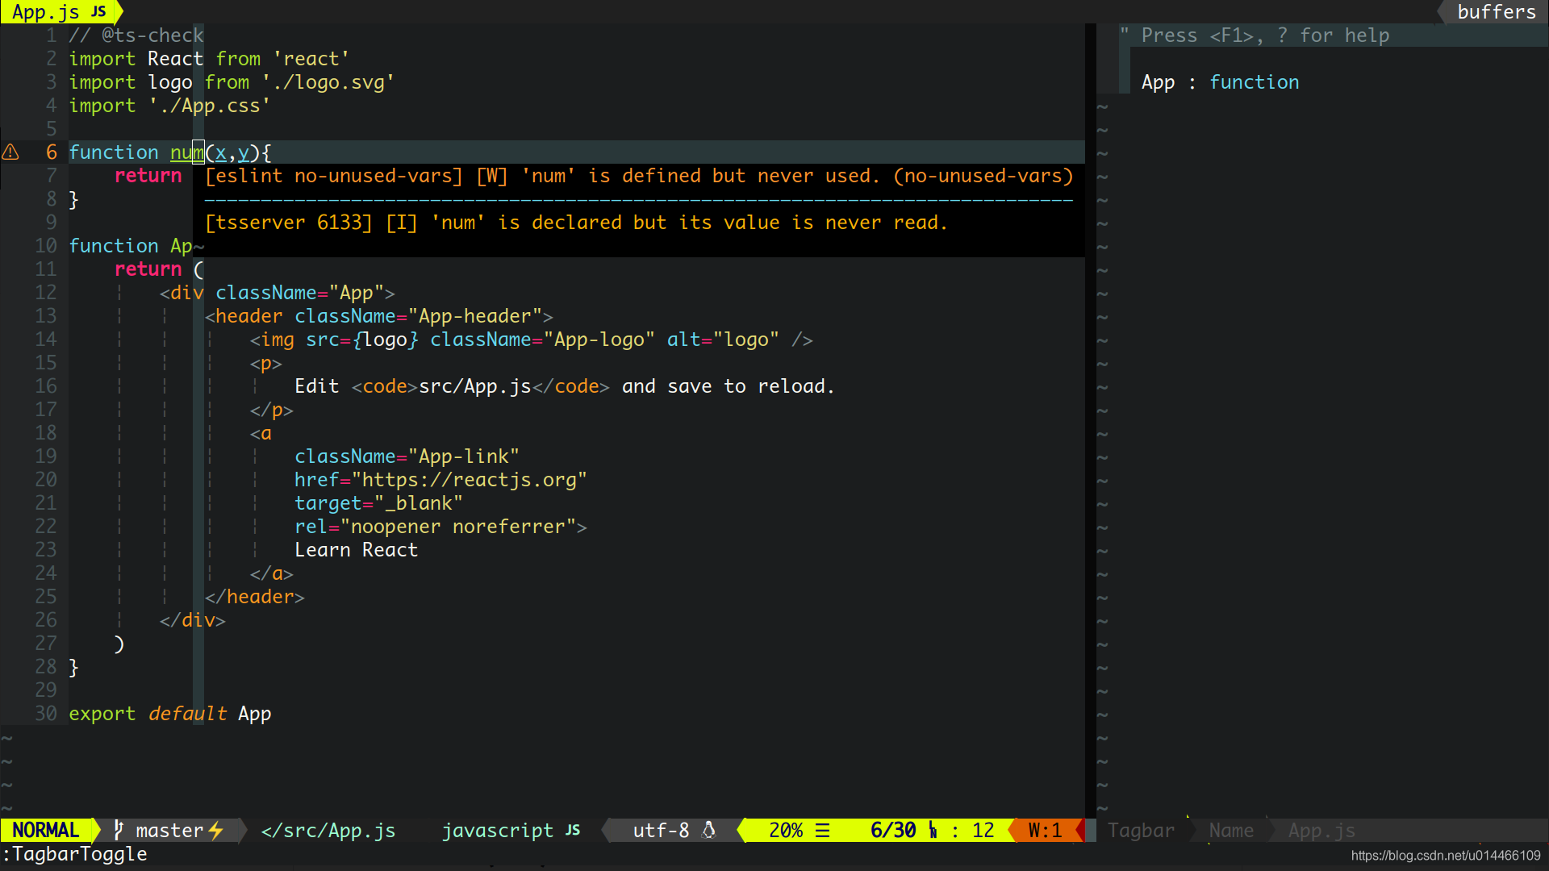This screenshot has width=1549, height=871.
Task: Click line number 16 in gutter
Action: click(x=46, y=386)
